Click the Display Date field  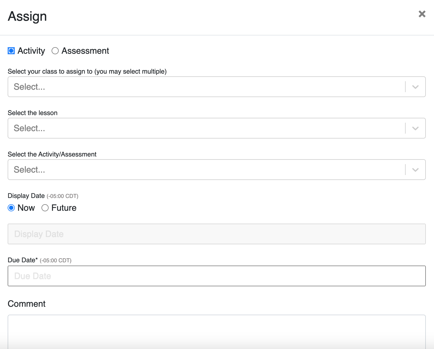(x=191, y=234)
